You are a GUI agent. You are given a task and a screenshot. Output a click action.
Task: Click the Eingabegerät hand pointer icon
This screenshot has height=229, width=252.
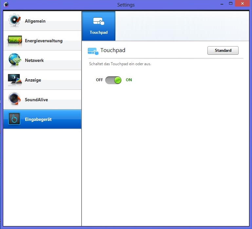click(x=14, y=119)
